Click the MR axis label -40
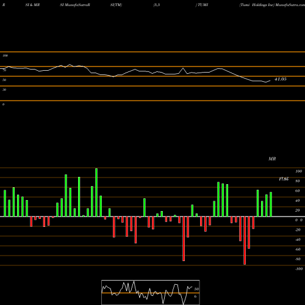 [x=298, y=240]
